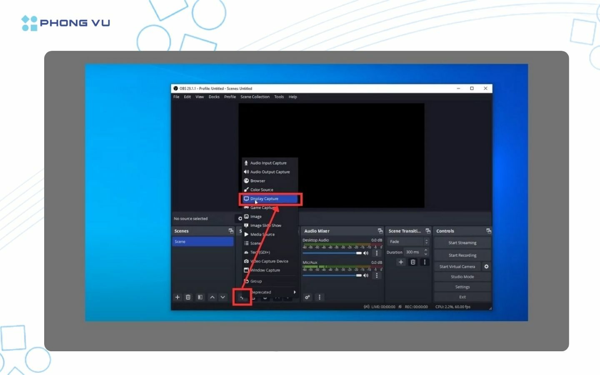Mute Mic/Aux with its speaker icon
The width and height of the screenshot is (600, 375).
coord(366,275)
